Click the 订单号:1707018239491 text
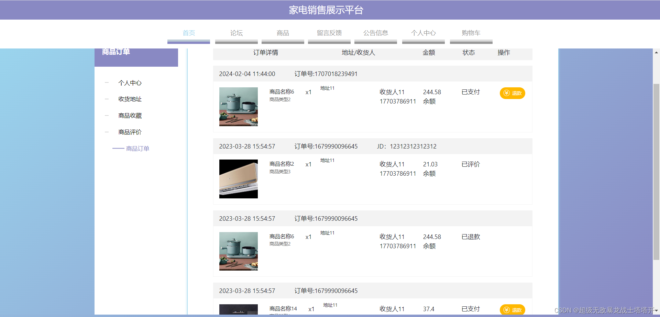This screenshot has width=660, height=317. (326, 74)
